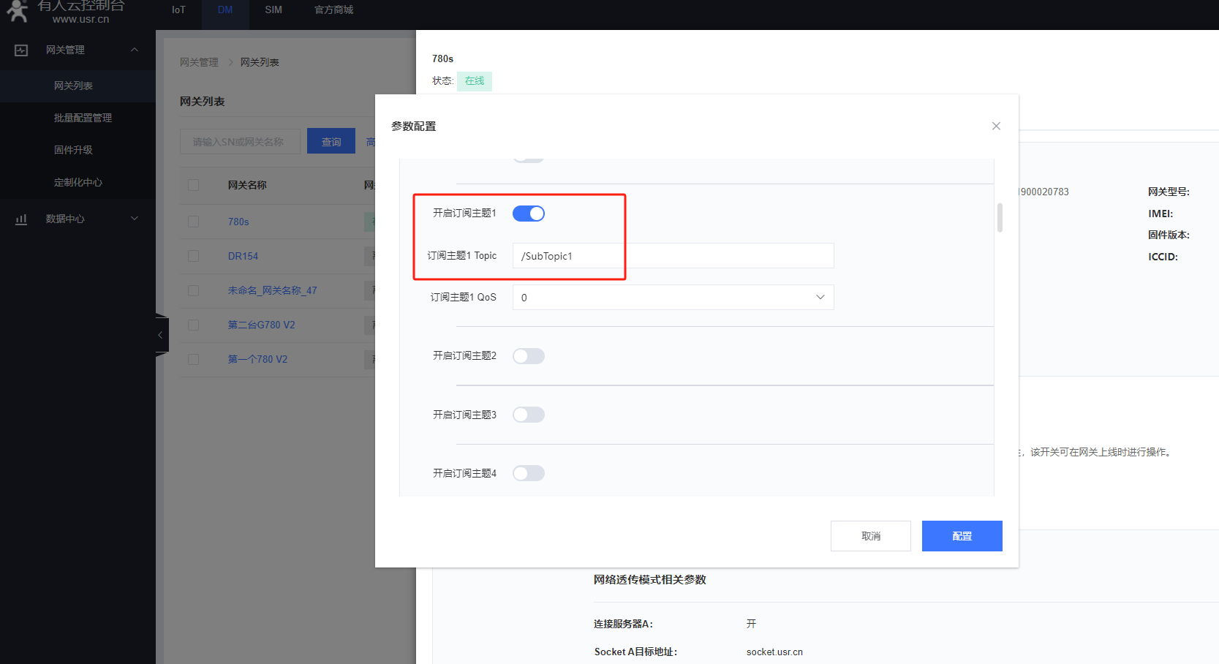Click the 订阅主题1 Topic input field

click(673, 256)
